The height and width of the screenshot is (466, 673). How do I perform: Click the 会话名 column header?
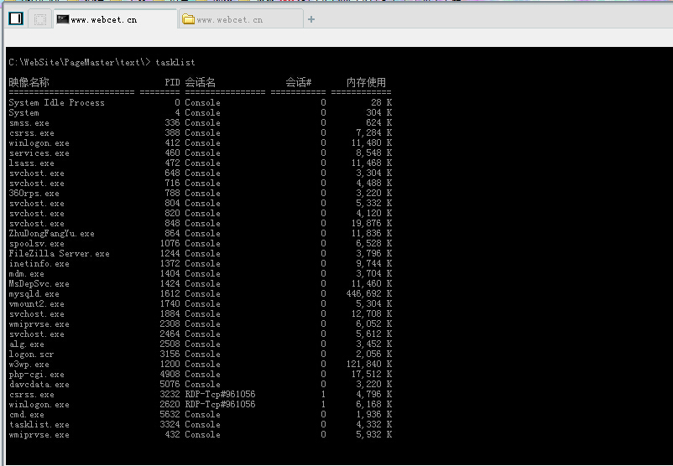201,82
